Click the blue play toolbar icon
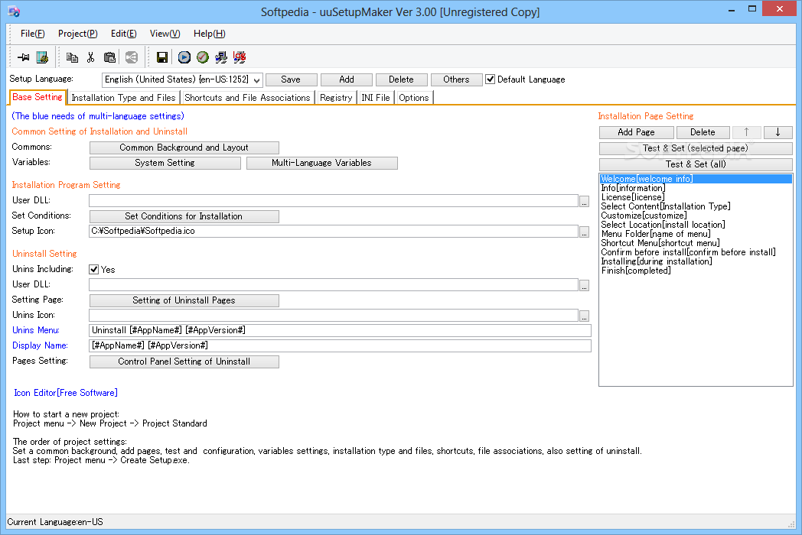 (x=184, y=57)
